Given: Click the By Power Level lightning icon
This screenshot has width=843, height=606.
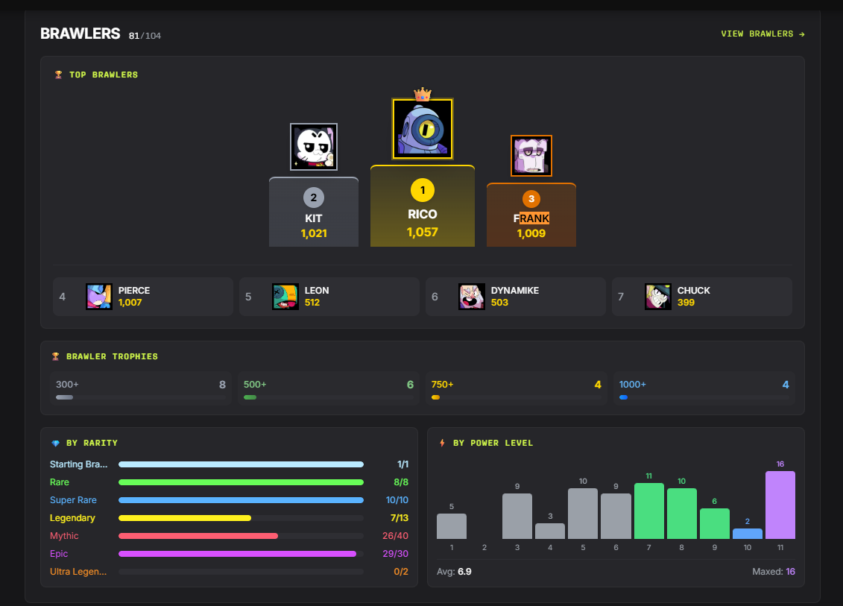Looking at the screenshot, I should 443,443.
